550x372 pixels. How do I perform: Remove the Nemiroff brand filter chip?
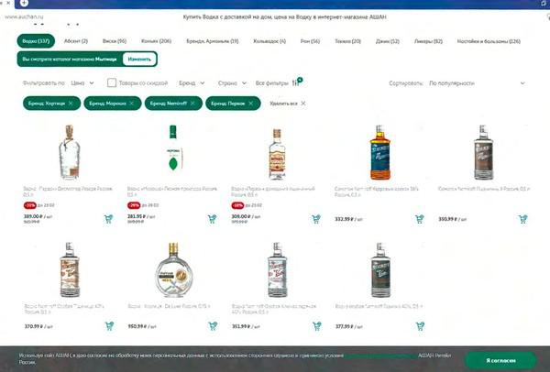[x=192, y=104]
